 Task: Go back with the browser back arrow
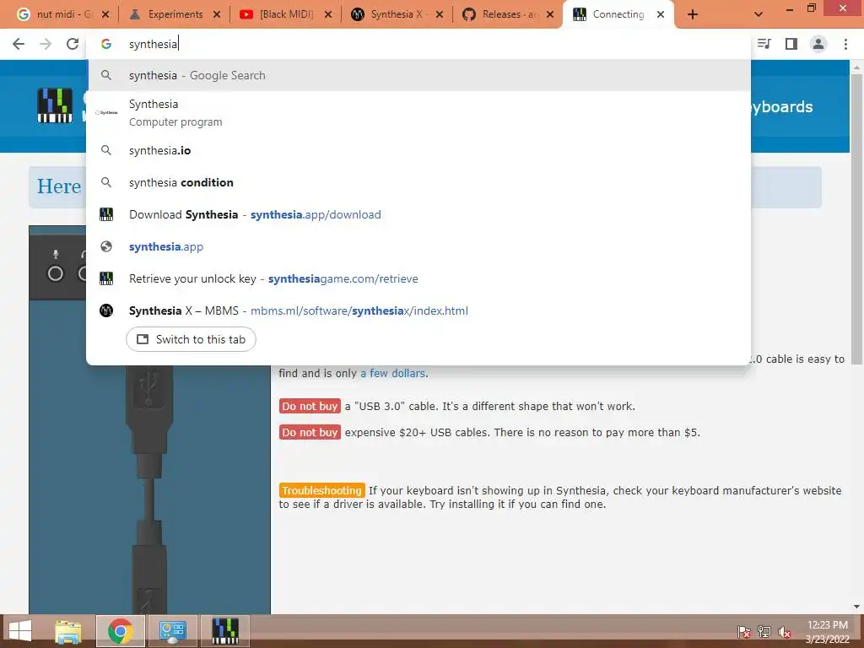pyautogui.click(x=19, y=44)
